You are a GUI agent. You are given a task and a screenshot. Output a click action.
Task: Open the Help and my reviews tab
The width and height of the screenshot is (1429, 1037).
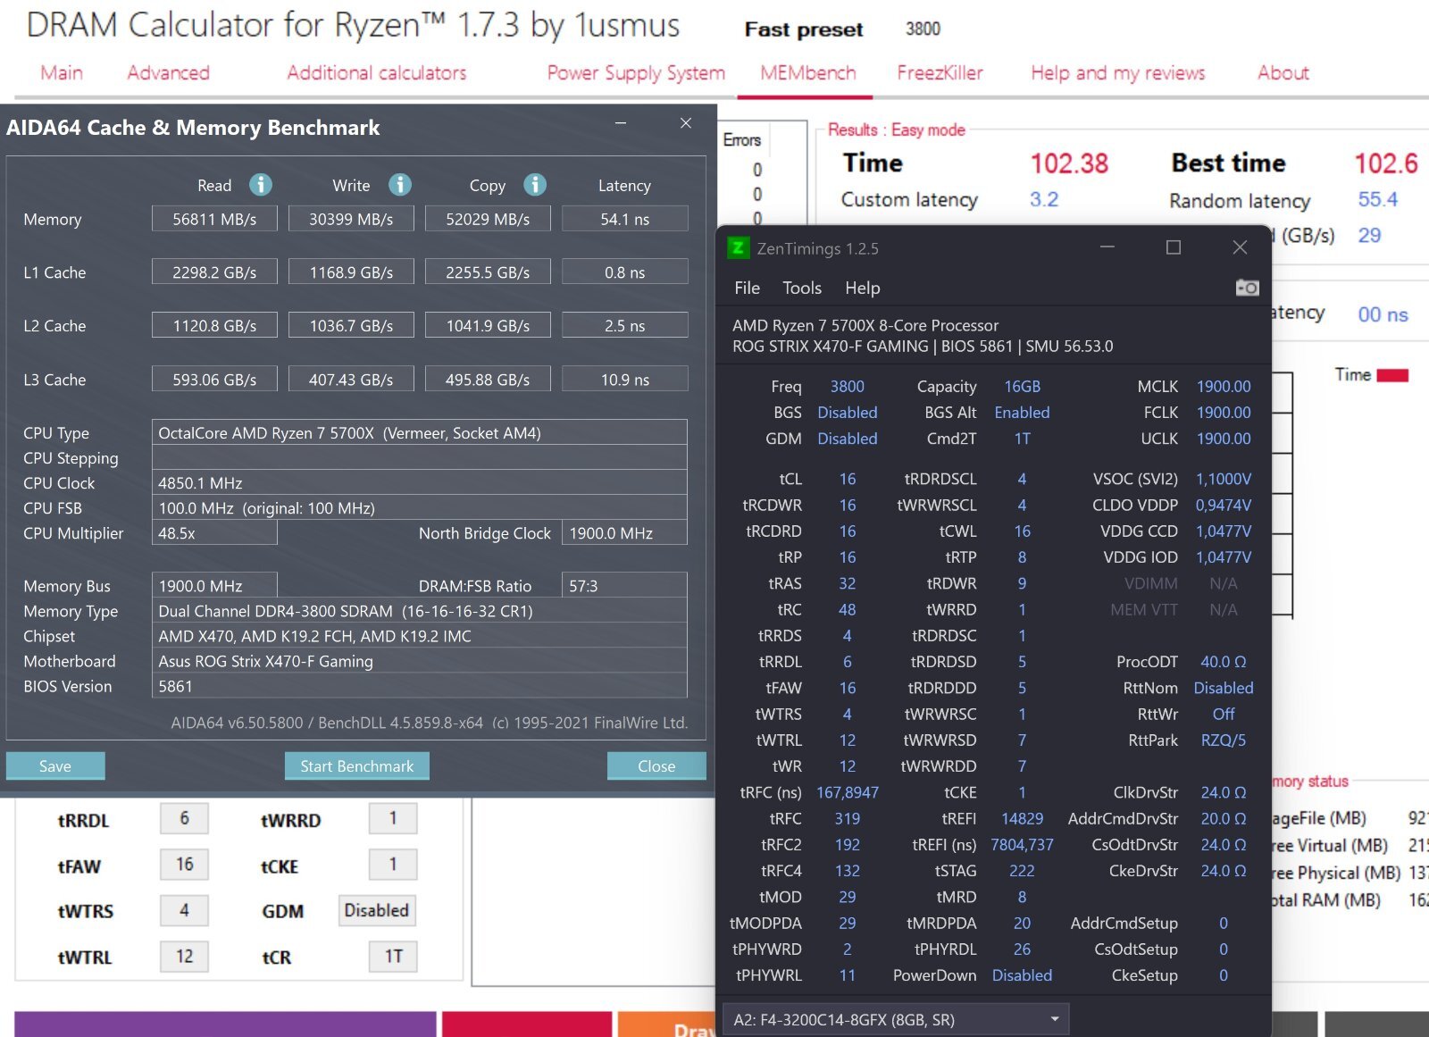coord(1117,73)
